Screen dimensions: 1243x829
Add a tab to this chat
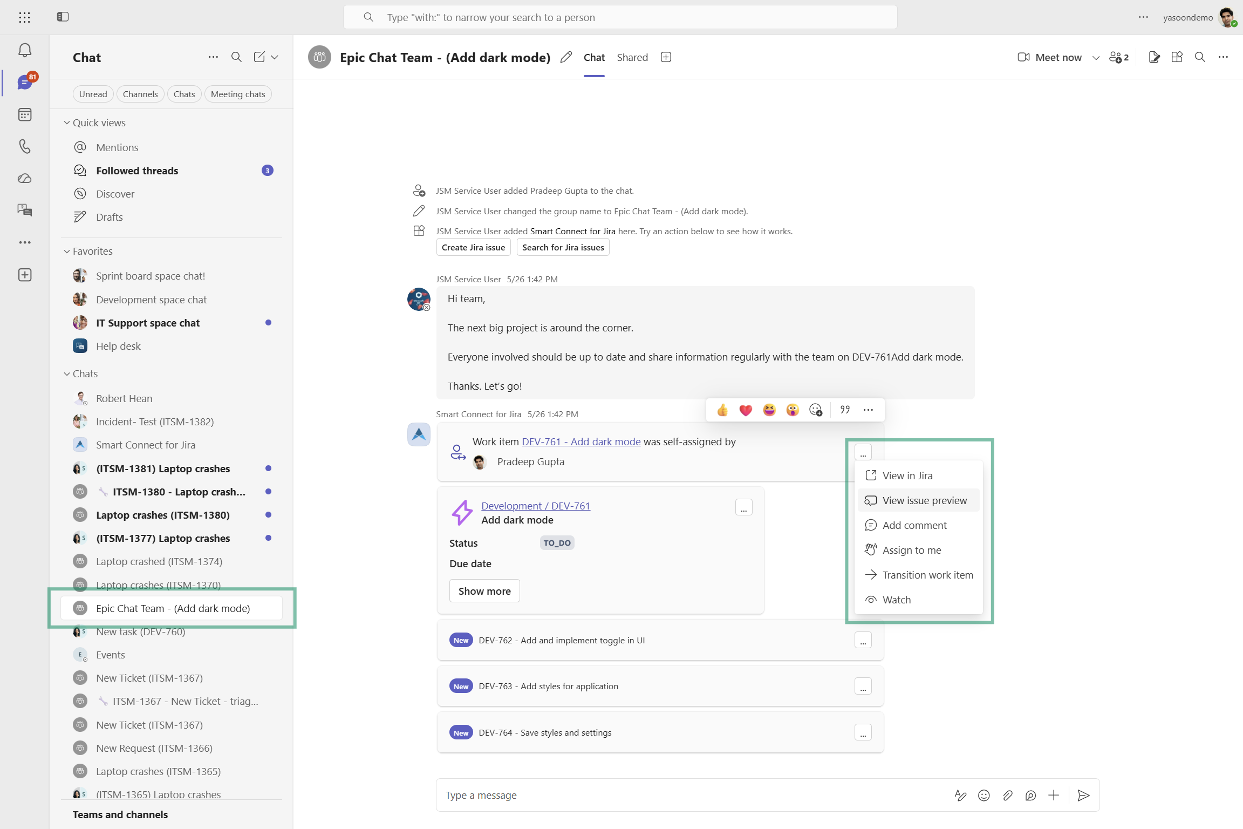[x=666, y=57]
